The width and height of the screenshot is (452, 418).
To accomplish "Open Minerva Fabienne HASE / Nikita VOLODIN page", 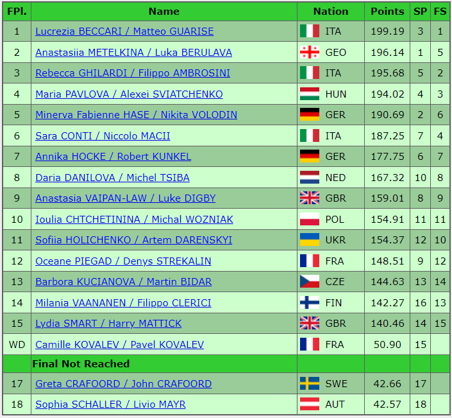I will coord(136,115).
